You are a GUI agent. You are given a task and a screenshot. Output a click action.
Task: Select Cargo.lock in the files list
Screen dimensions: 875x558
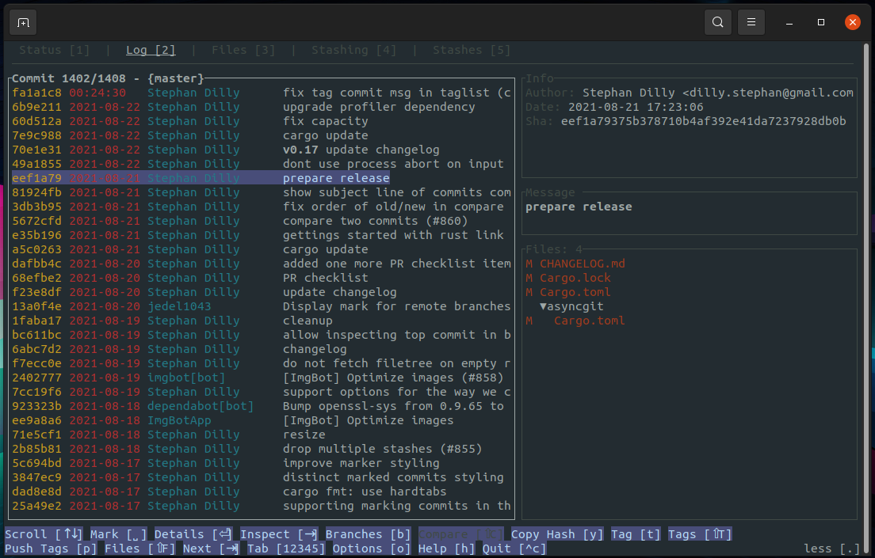(568, 278)
